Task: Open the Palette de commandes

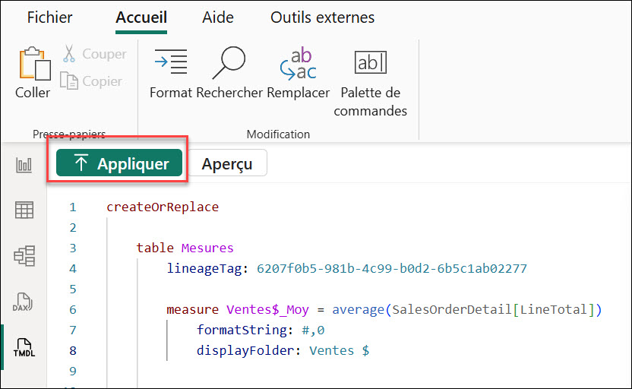Action: [371, 64]
